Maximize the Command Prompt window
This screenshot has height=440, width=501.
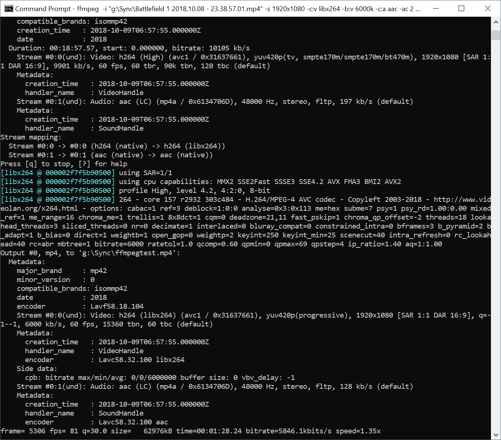point(461,9)
